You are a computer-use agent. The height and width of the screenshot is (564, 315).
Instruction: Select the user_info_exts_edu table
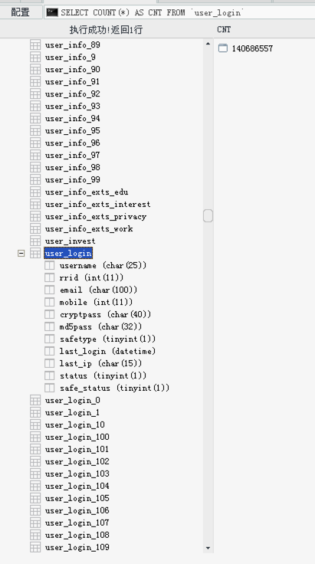pos(87,192)
